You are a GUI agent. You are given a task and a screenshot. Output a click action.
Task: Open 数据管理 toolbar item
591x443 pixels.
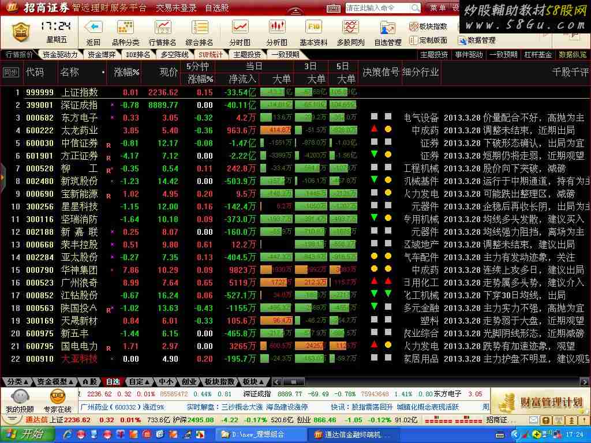(x=477, y=40)
